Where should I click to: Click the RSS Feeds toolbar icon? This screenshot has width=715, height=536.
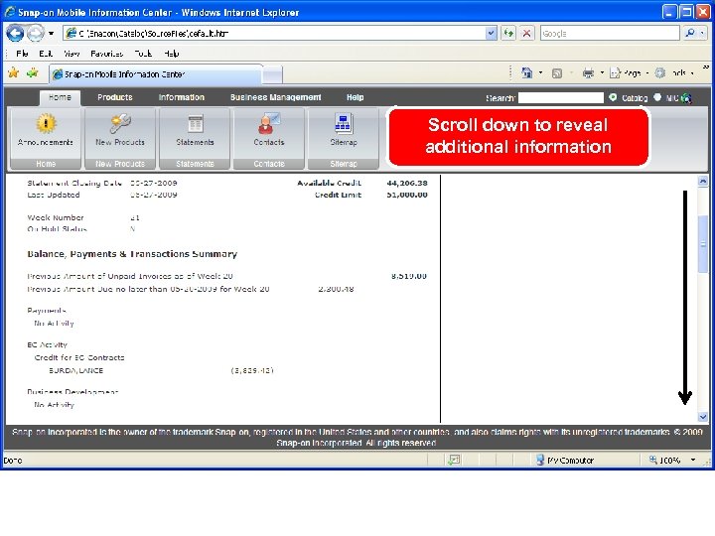coord(557,72)
